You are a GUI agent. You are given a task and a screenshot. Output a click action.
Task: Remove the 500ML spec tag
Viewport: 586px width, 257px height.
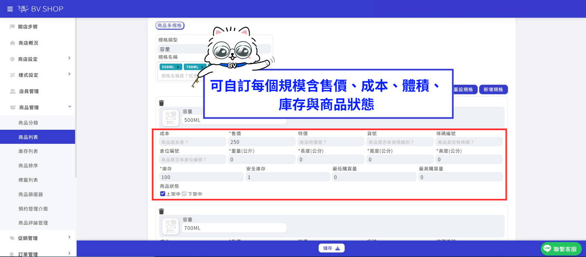178,67
